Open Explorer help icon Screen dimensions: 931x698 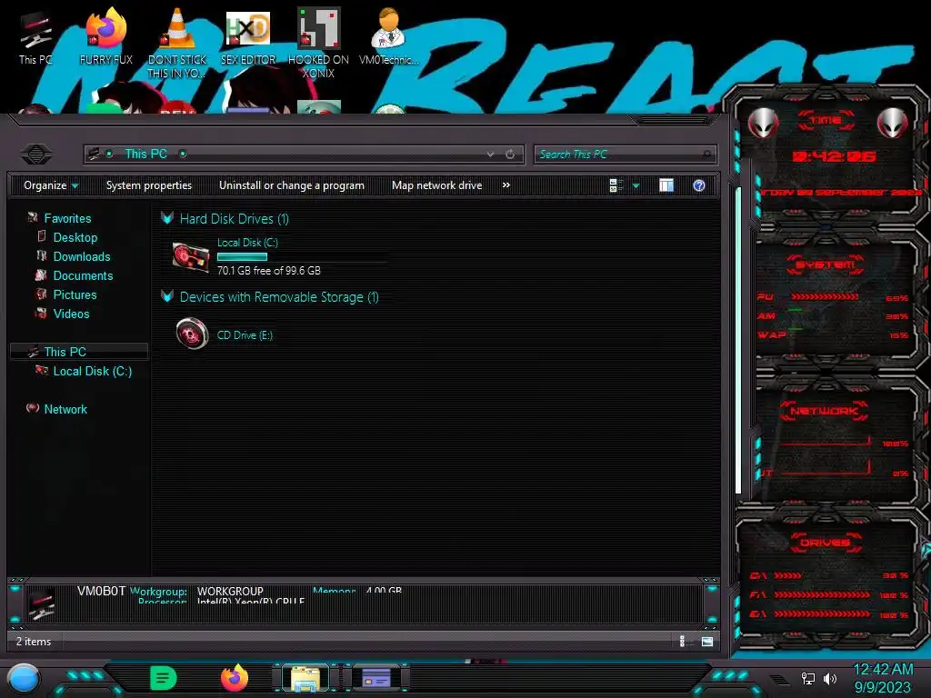click(x=699, y=185)
